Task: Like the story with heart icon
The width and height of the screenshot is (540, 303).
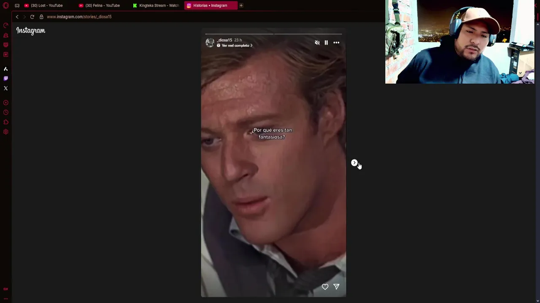Action: pyautogui.click(x=325, y=287)
